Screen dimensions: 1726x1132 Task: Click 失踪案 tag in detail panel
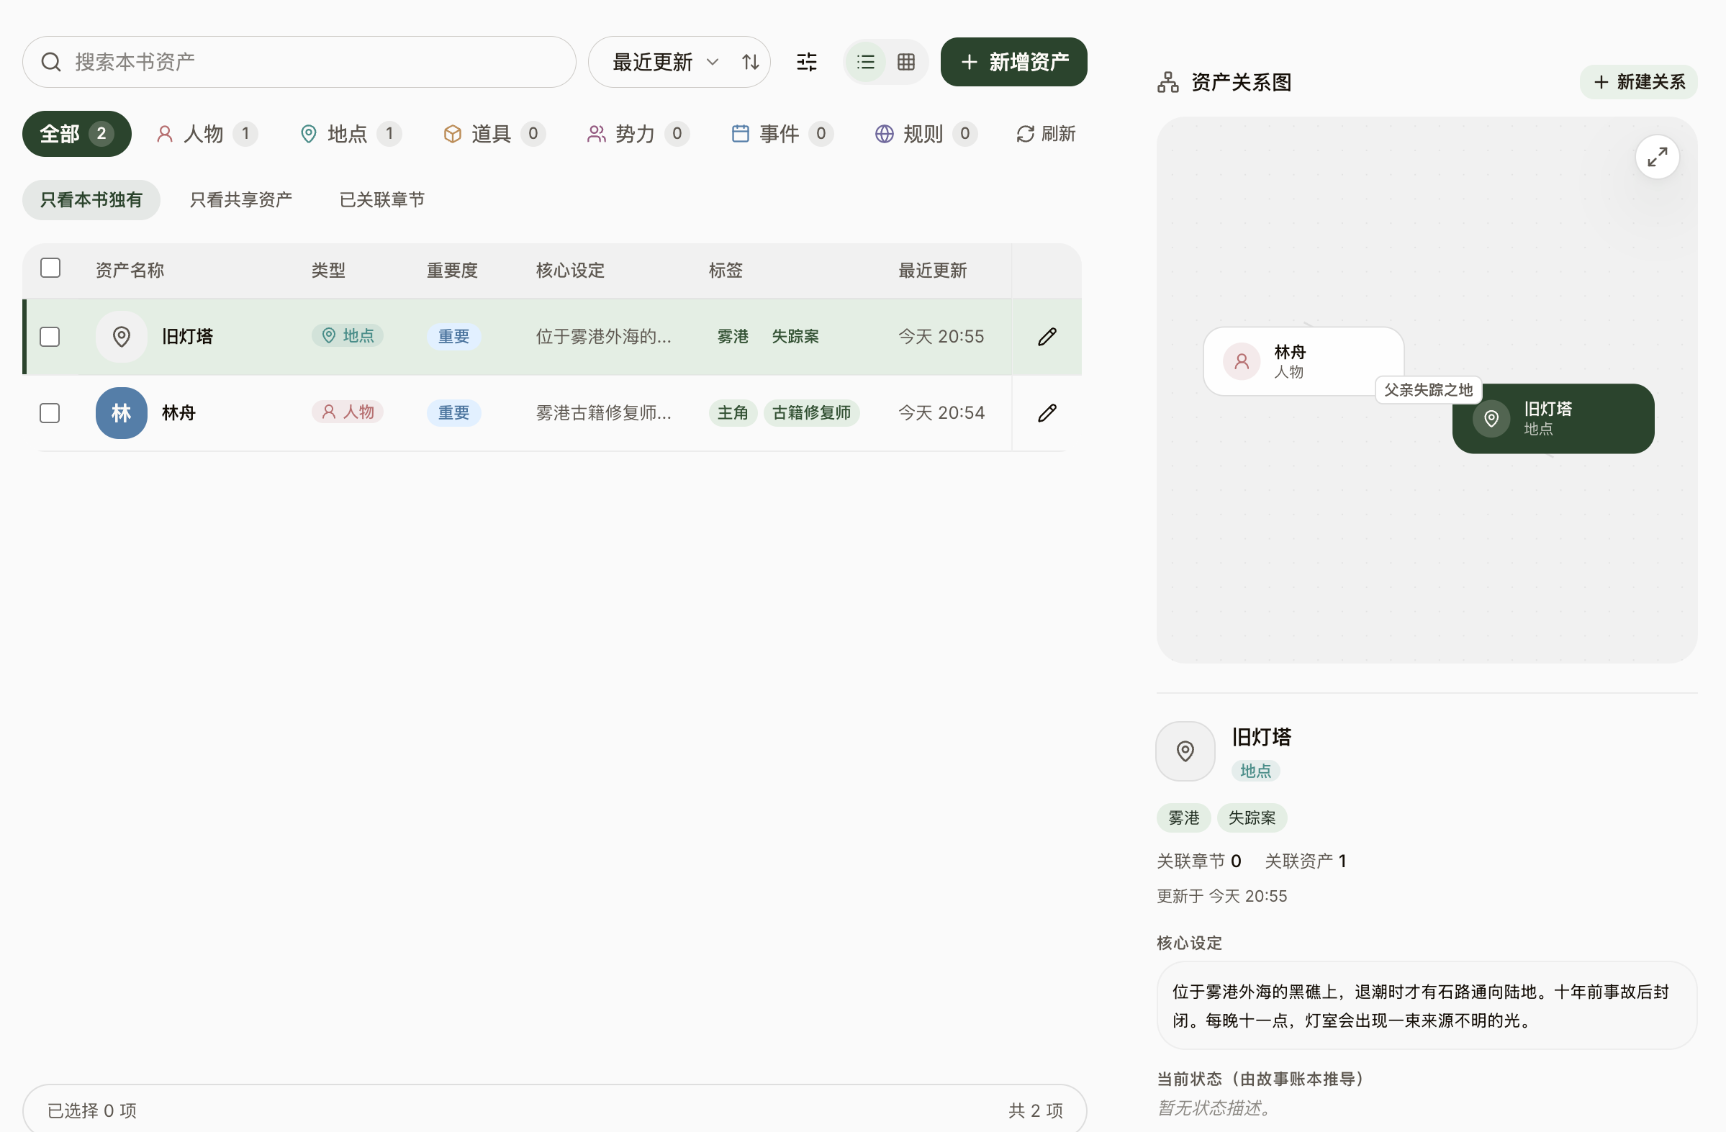(x=1252, y=818)
